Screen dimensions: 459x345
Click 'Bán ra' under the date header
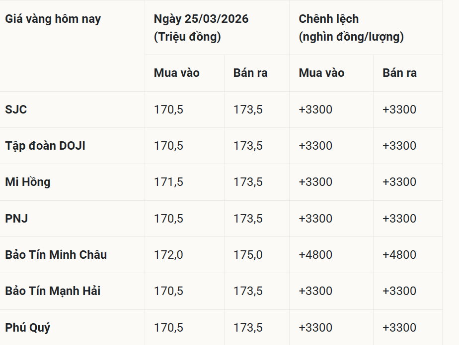point(250,73)
